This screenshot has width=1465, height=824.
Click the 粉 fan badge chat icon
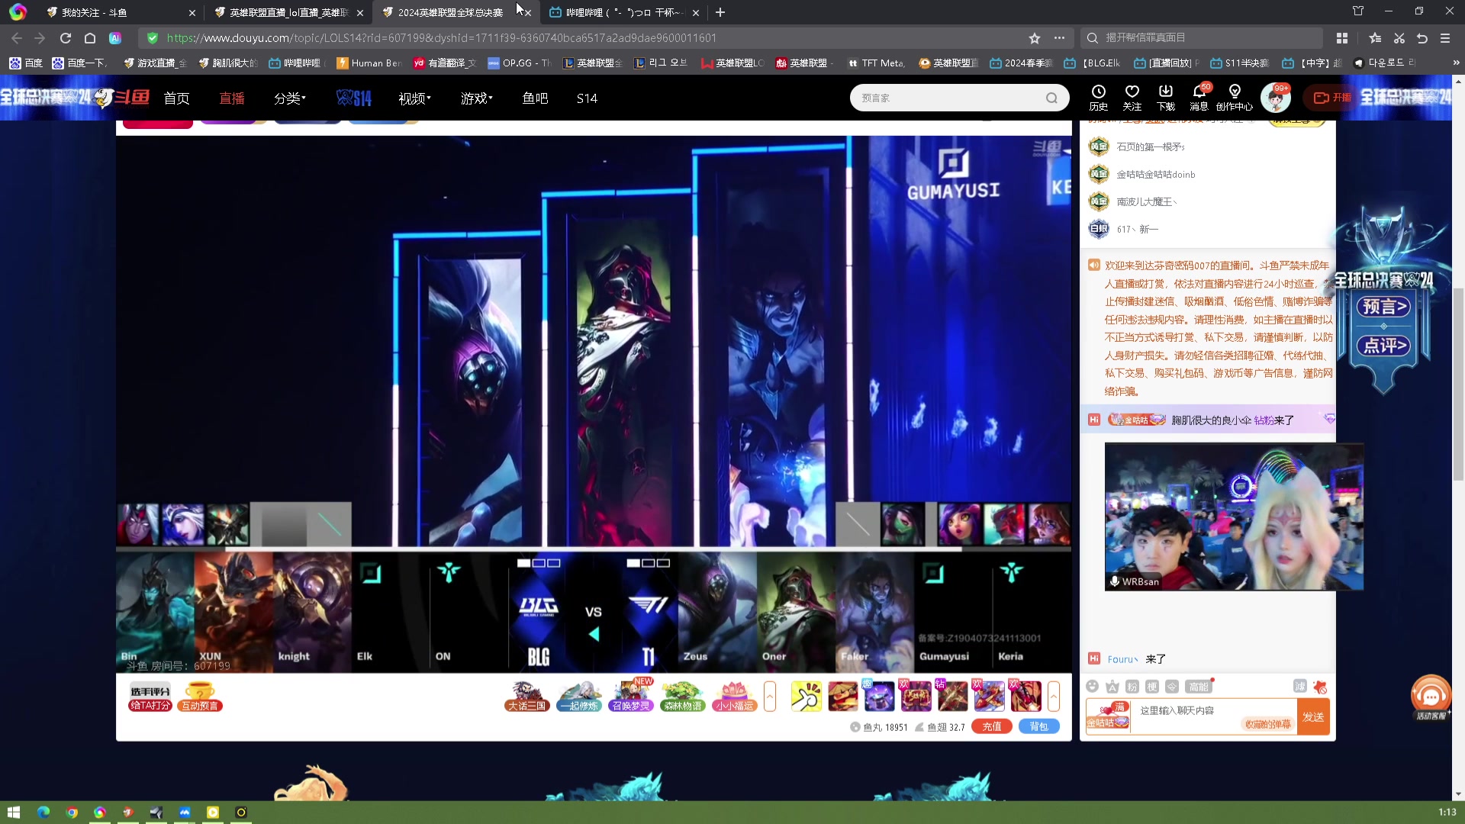[1132, 686]
